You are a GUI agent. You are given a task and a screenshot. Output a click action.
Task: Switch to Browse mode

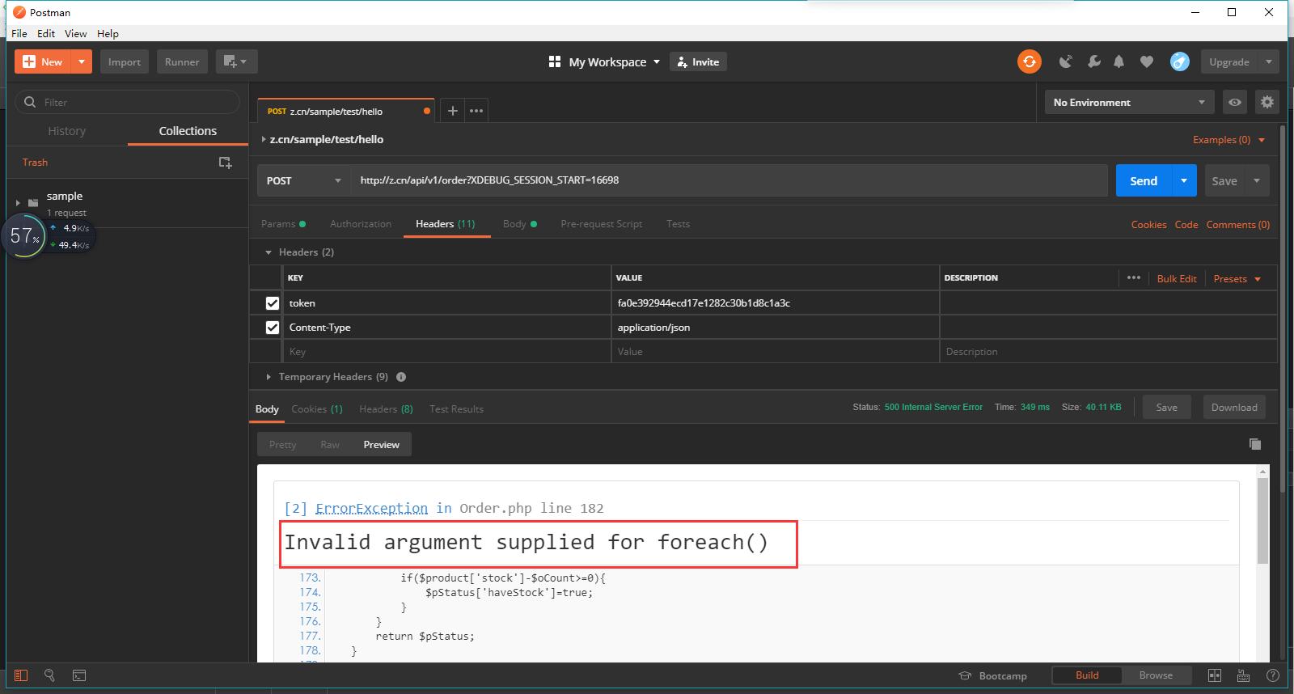(x=1156, y=675)
